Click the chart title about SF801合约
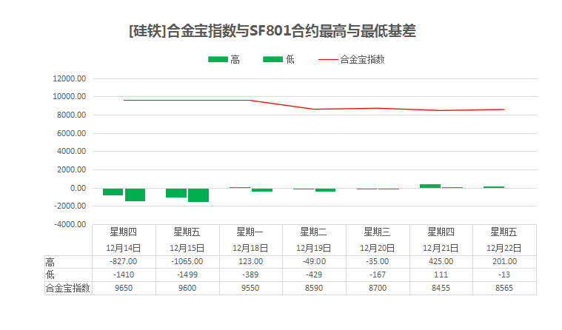This screenshot has height=330, width=562. [272, 31]
